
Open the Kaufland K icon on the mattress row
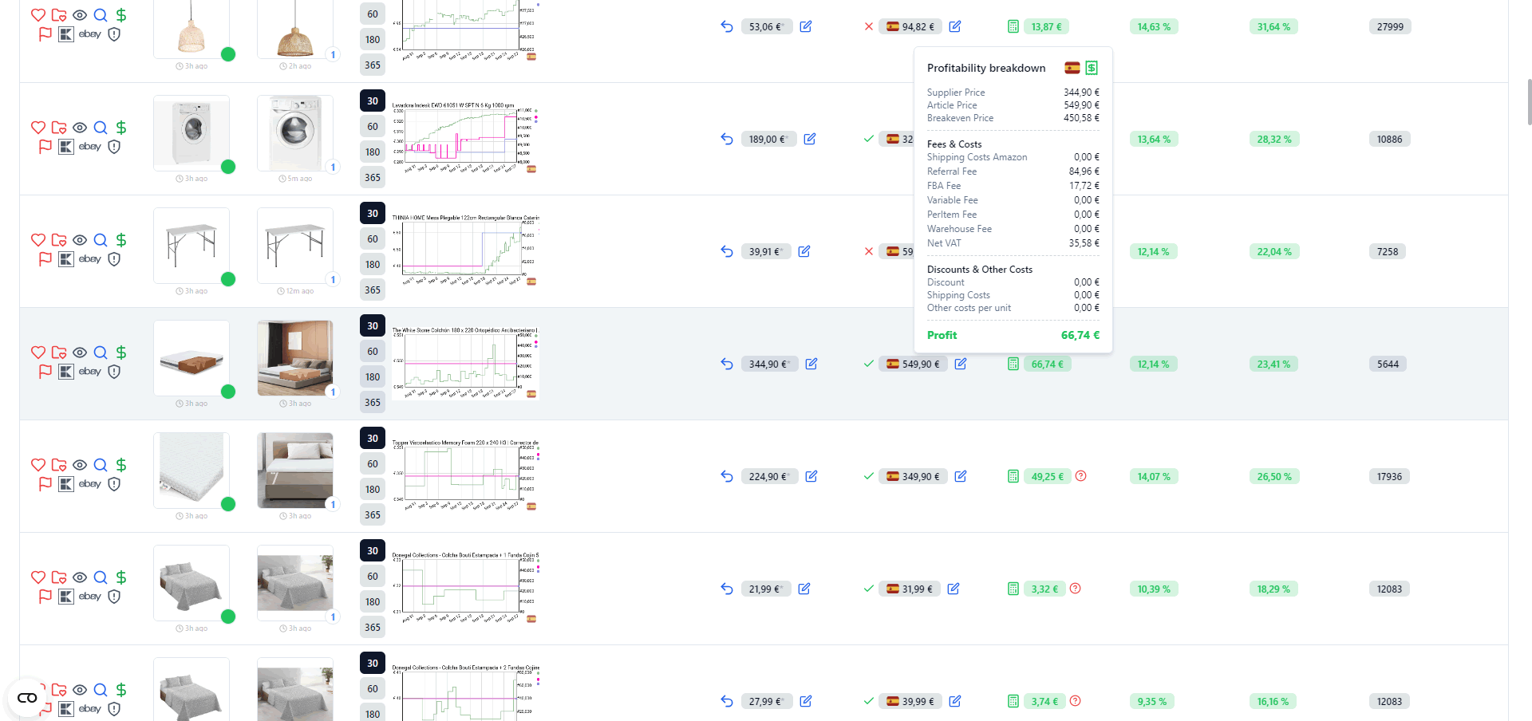click(x=66, y=372)
